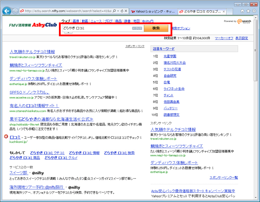Select the 地図 search category
This screenshot has width=260, height=202.
click(136, 21)
